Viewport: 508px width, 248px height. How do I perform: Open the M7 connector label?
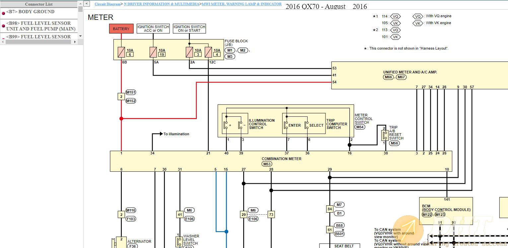coord(339,205)
